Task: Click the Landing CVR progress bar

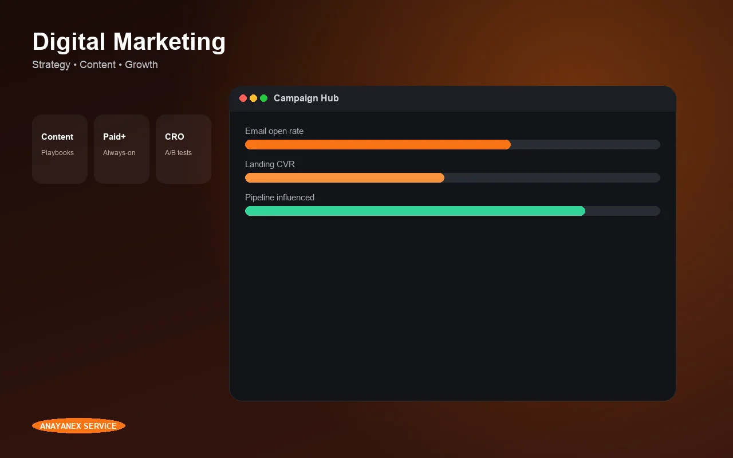Action: pyautogui.click(x=452, y=178)
